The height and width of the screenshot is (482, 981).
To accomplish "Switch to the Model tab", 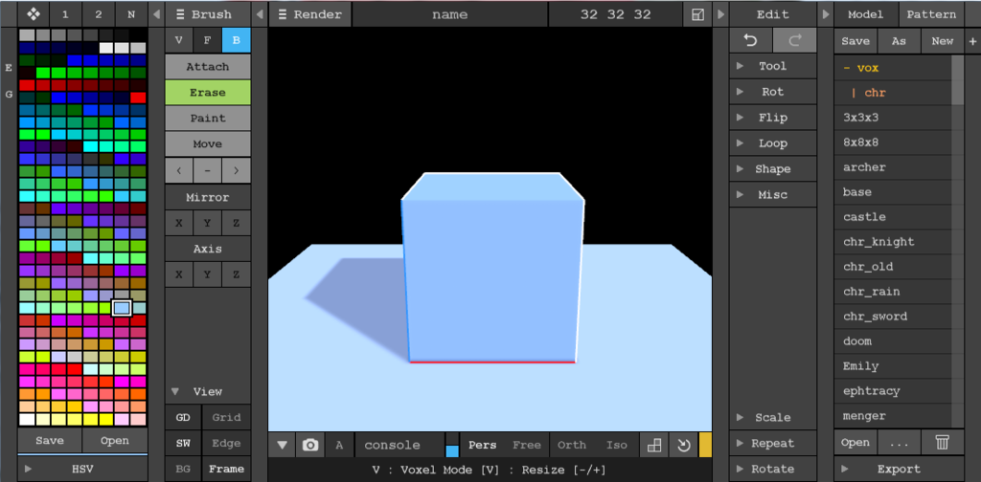I will point(866,14).
